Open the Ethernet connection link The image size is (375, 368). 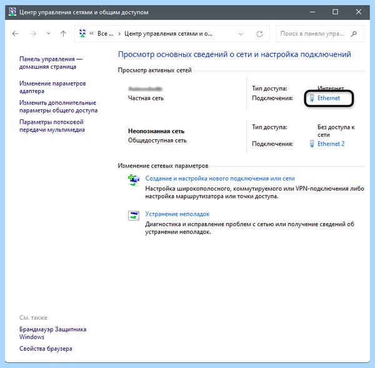pyautogui.click(x=329, y=98)
